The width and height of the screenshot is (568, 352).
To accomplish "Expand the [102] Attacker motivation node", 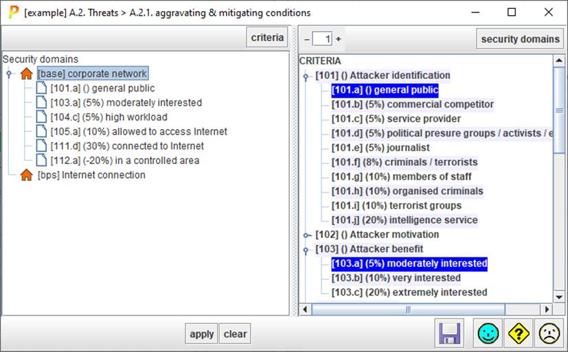I will [x=306, y=235].
